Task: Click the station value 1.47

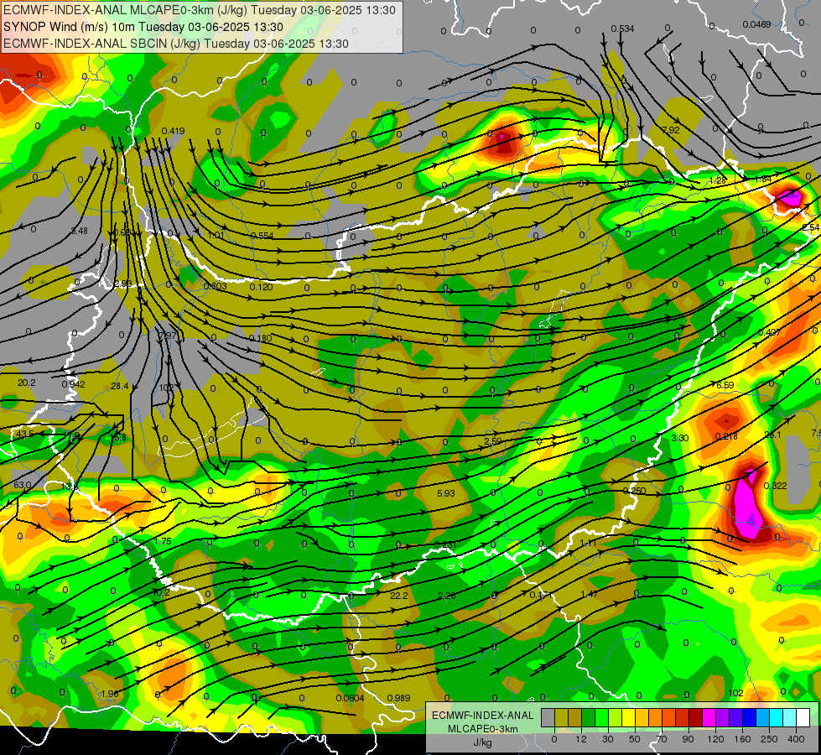Action: coord(589,594)
